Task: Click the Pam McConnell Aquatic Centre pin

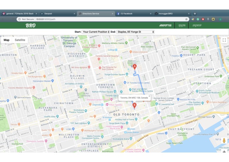Action: [x=198, y=48]
